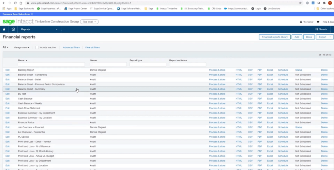Click the Owner filter input field
The height and width of the screenshot is (170, 334).
coord(108,64)
